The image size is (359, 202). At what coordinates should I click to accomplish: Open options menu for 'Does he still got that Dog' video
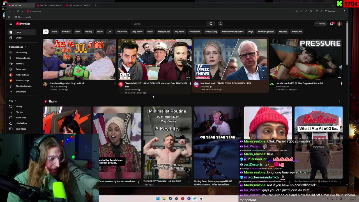tap(115, 83)
